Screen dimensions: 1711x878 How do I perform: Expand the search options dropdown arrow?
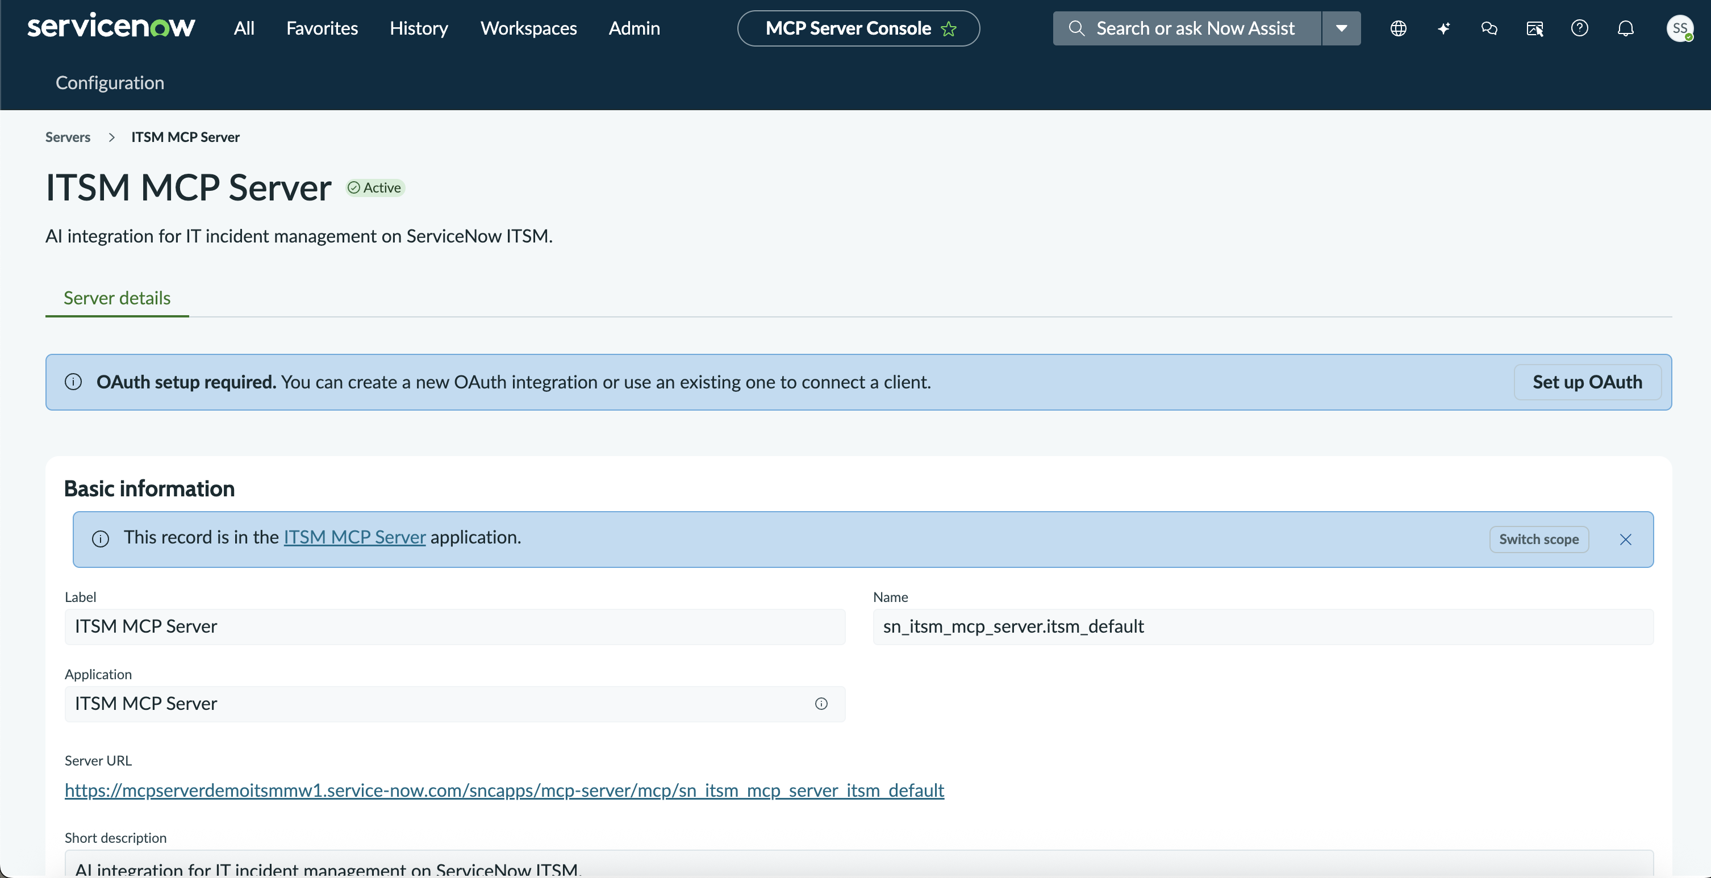point(1341,28)
